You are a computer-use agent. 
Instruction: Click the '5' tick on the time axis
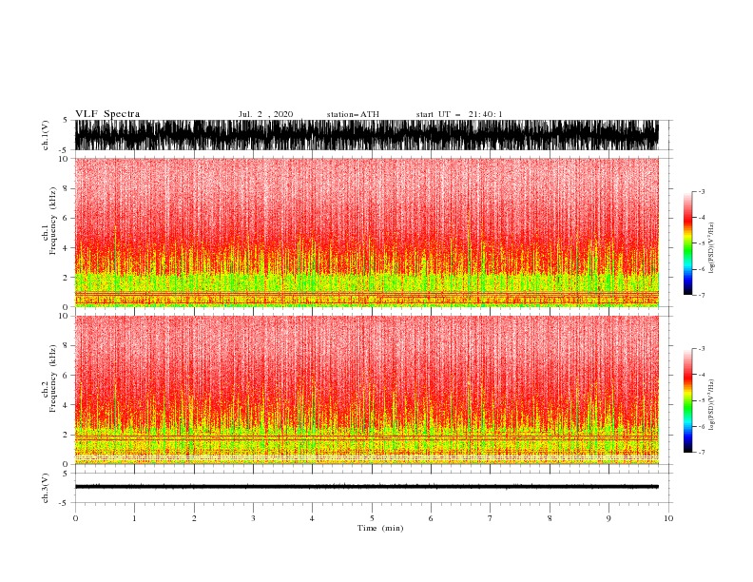(x=372, y=518)
